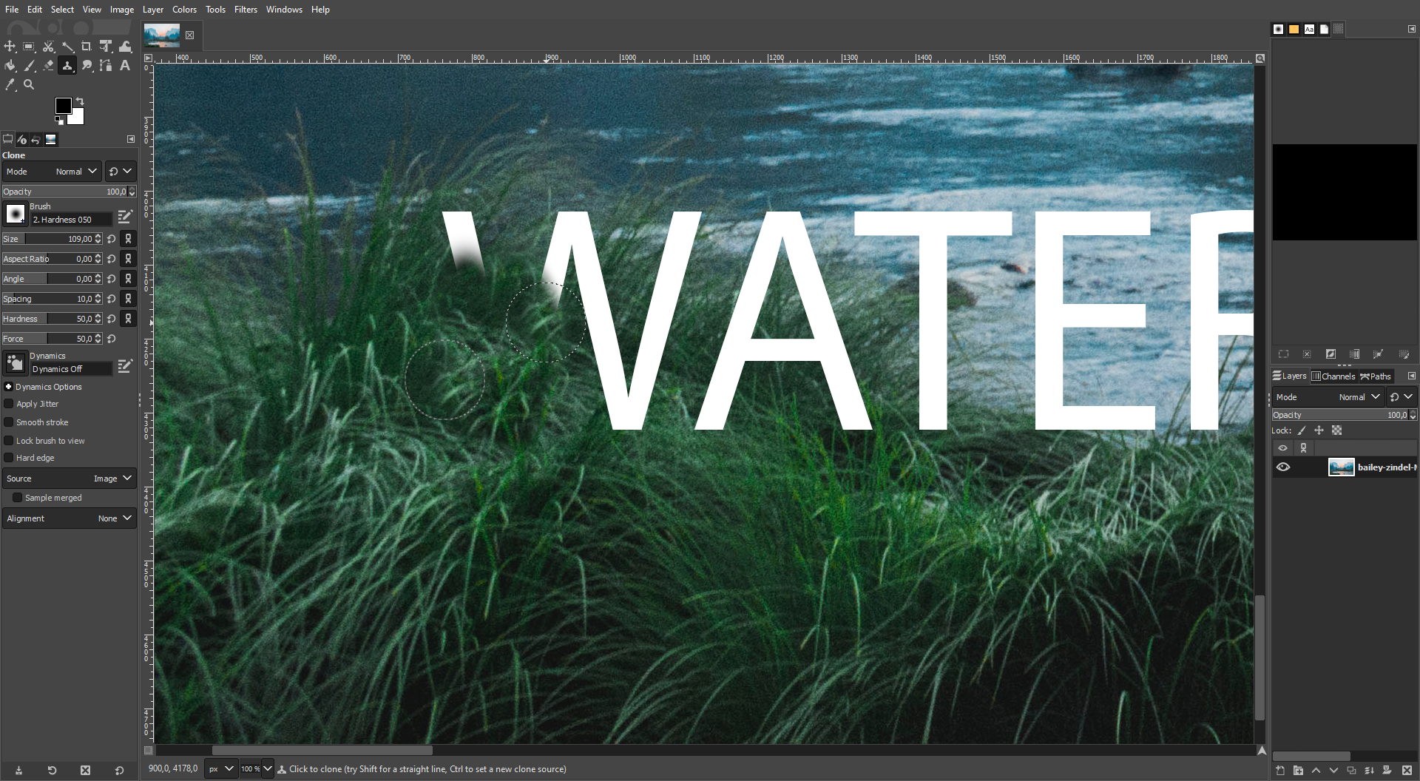Hide the bailey-zindel layer

(1283, 467)
